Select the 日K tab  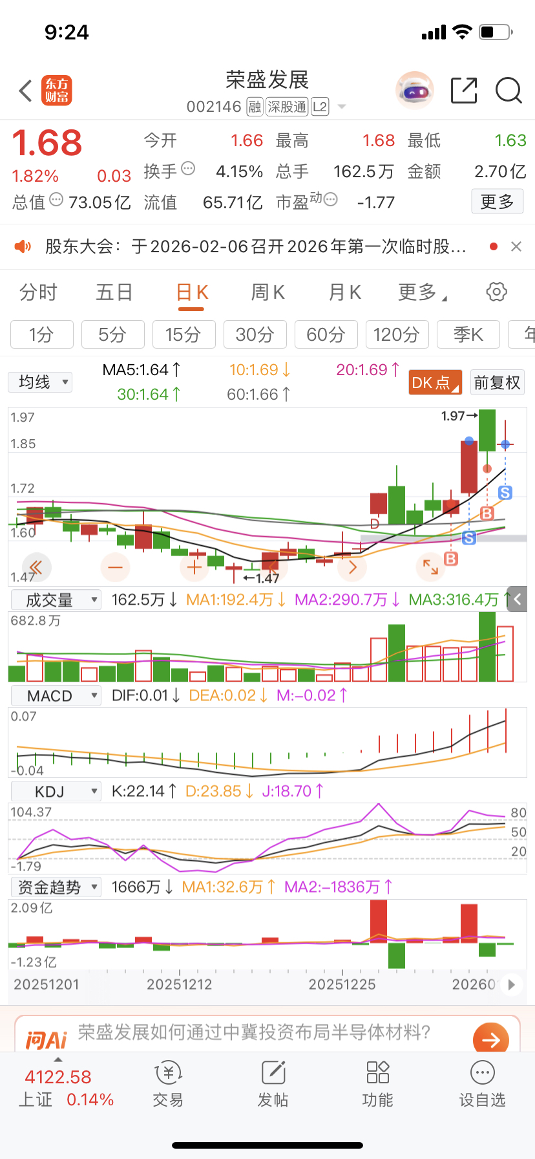pos(192,292)
